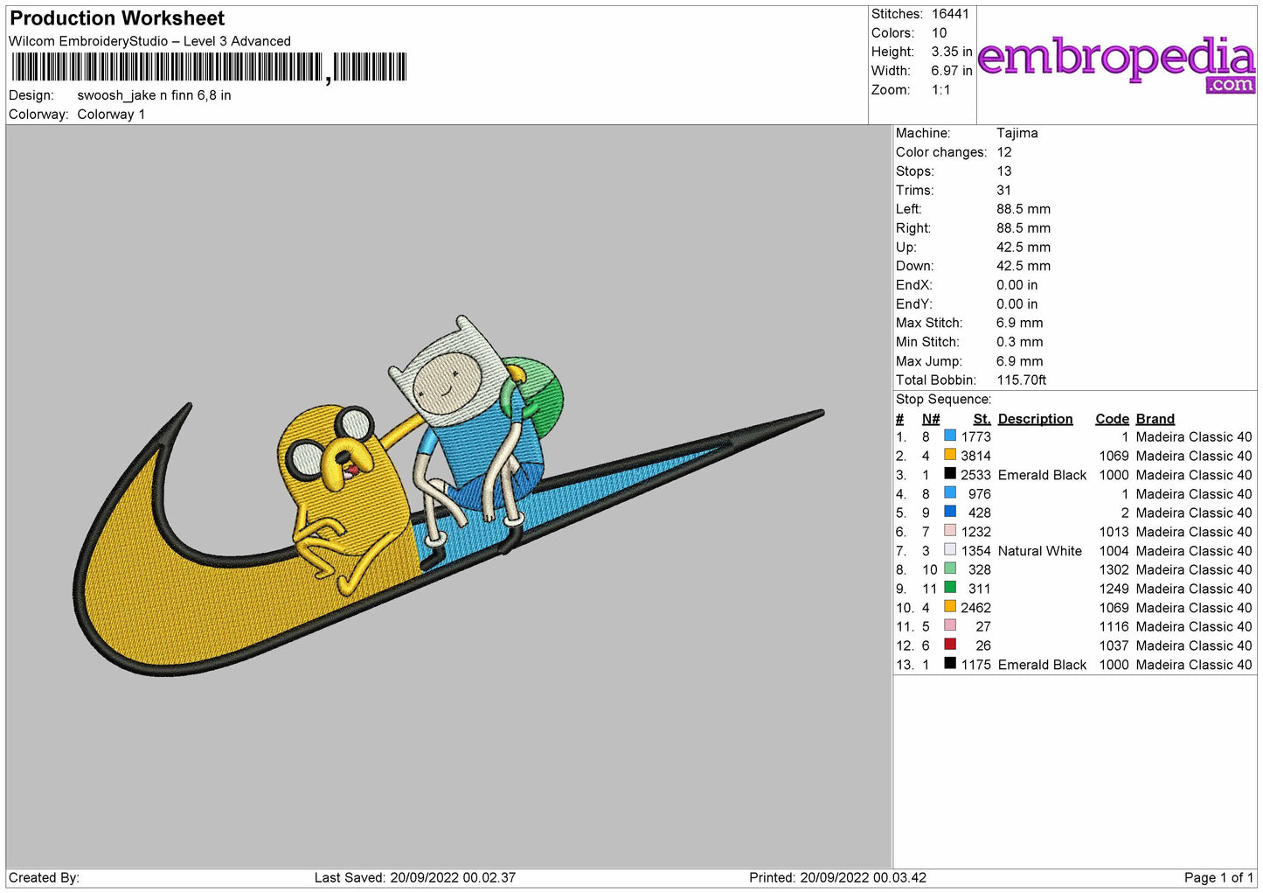The image size is (1263, 893).
Task: Select the Color changes value 12
Action: click(1004, 152)
